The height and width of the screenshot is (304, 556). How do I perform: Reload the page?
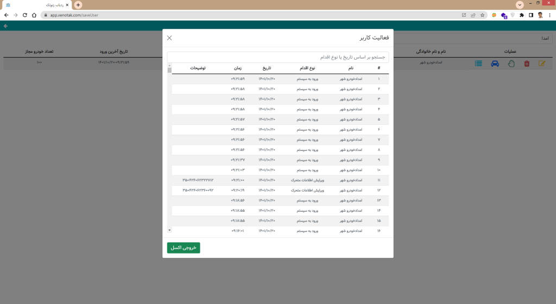pos(25,15)
